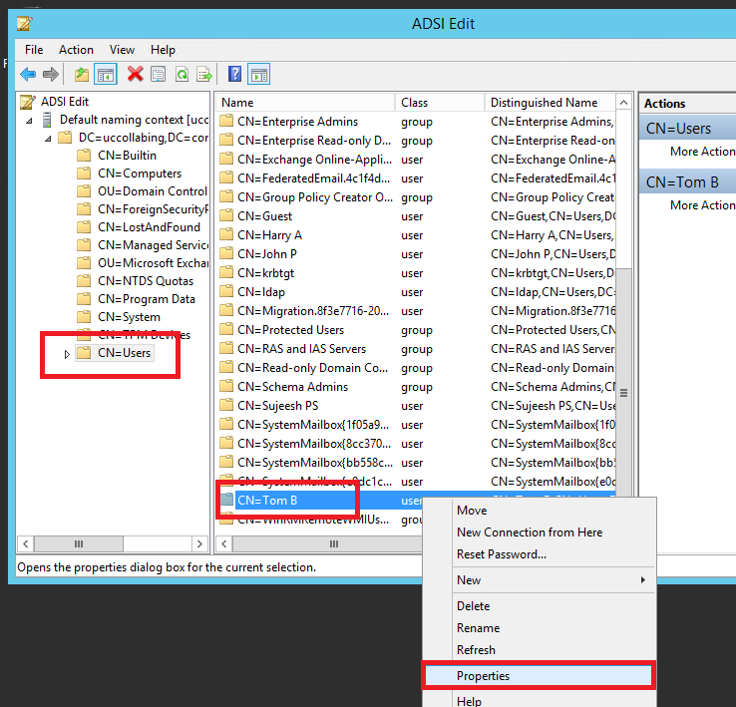The image size is (736, 707).
Task: Click the list pane scroll left arrow
Action: [224, 543]
